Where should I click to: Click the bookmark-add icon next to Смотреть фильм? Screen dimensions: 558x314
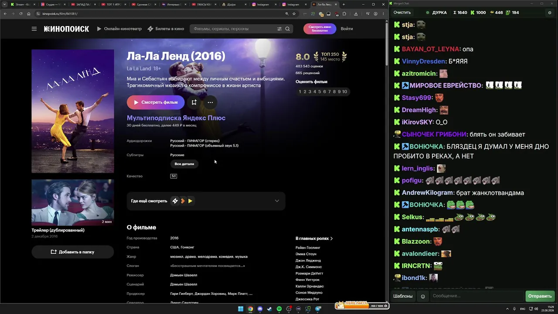click(x=194, y=102)
